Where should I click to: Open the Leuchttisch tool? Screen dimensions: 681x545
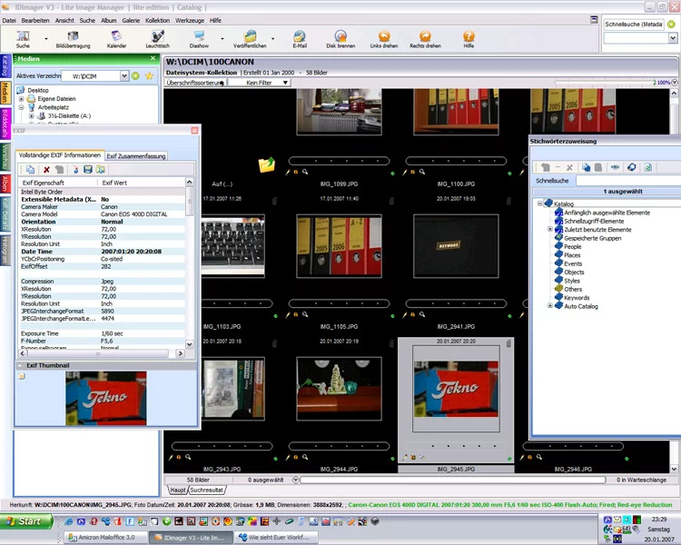coord(158,39)
